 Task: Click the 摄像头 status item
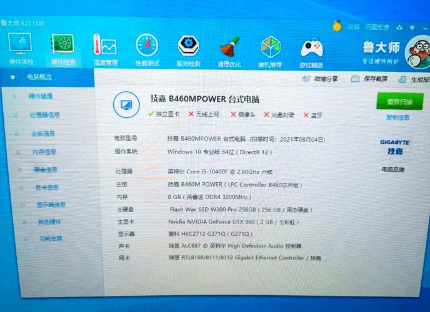pos(243,114)
